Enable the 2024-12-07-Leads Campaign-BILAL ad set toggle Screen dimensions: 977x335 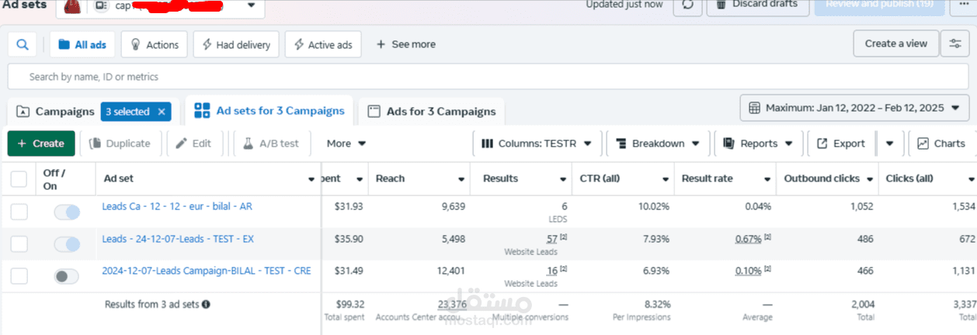click(67, 276)
